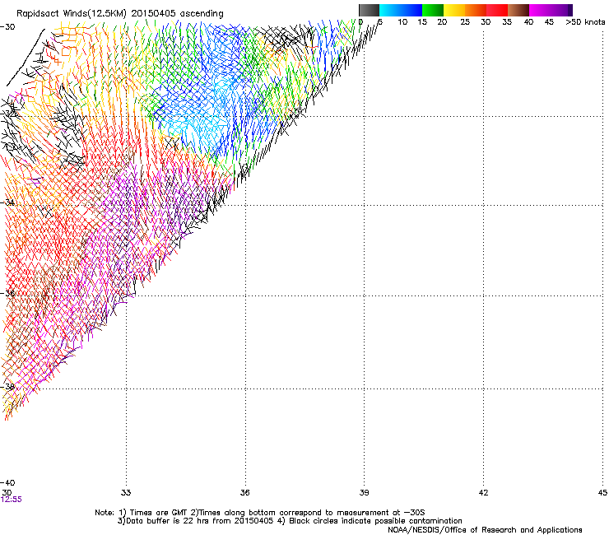
Task: Click the '>50 knots' legend label
Action: click(x=585, y=22)
